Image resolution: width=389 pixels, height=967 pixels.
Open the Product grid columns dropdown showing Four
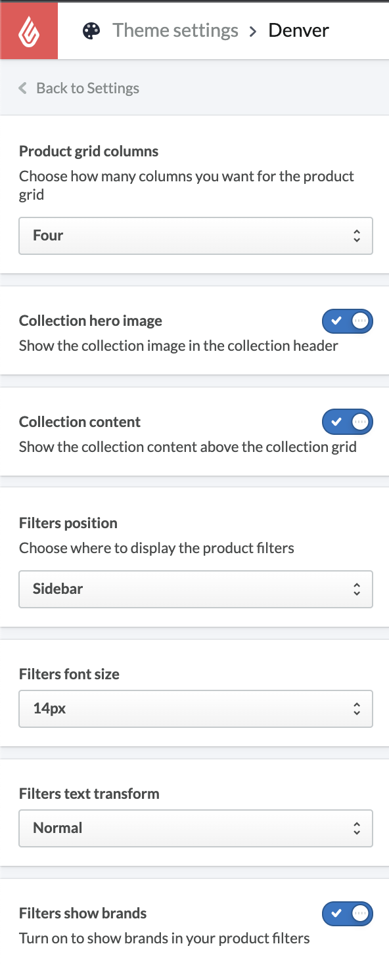click(x=196, y=235)
